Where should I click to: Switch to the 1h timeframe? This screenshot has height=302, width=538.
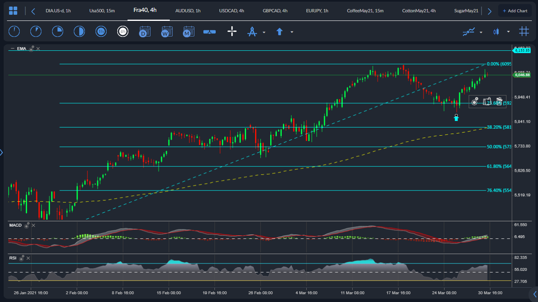(101, 31)
